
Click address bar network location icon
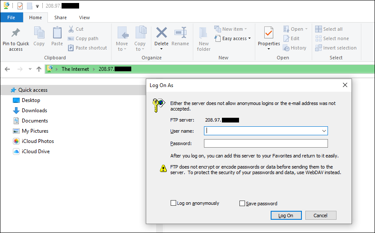pyautogui.click(x=50, y=69)
